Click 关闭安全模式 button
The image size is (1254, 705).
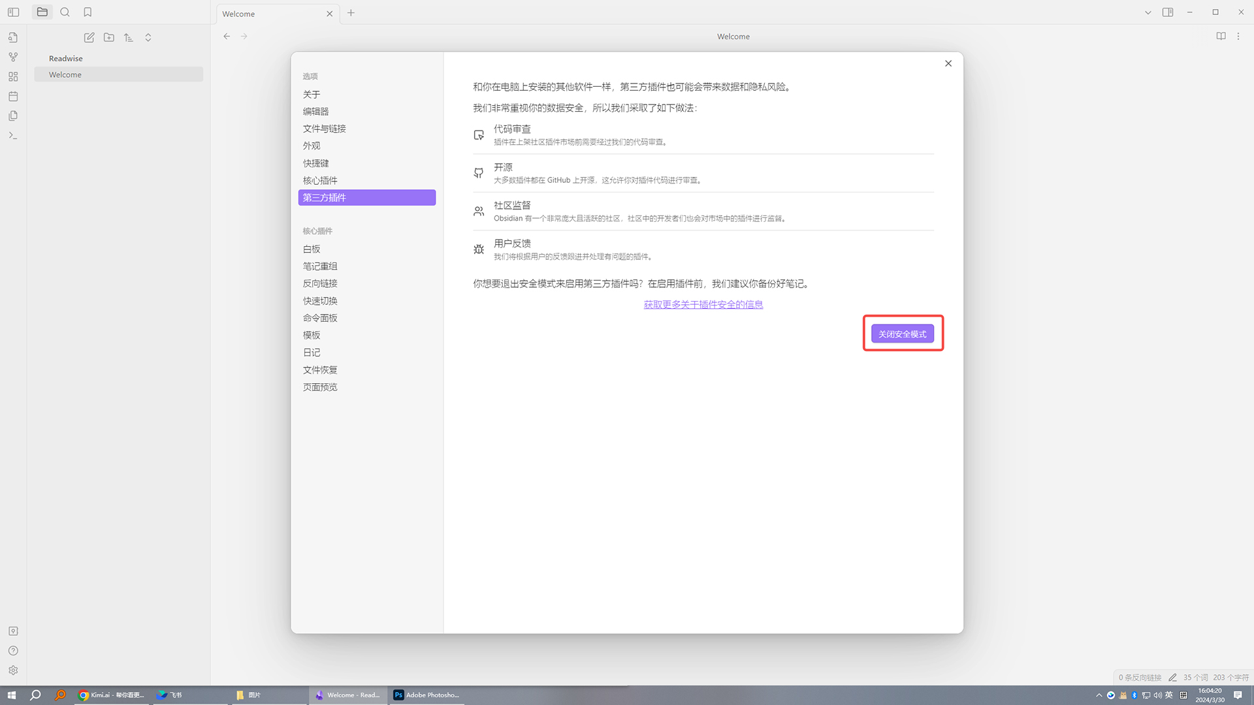click(x=902, y=334)
